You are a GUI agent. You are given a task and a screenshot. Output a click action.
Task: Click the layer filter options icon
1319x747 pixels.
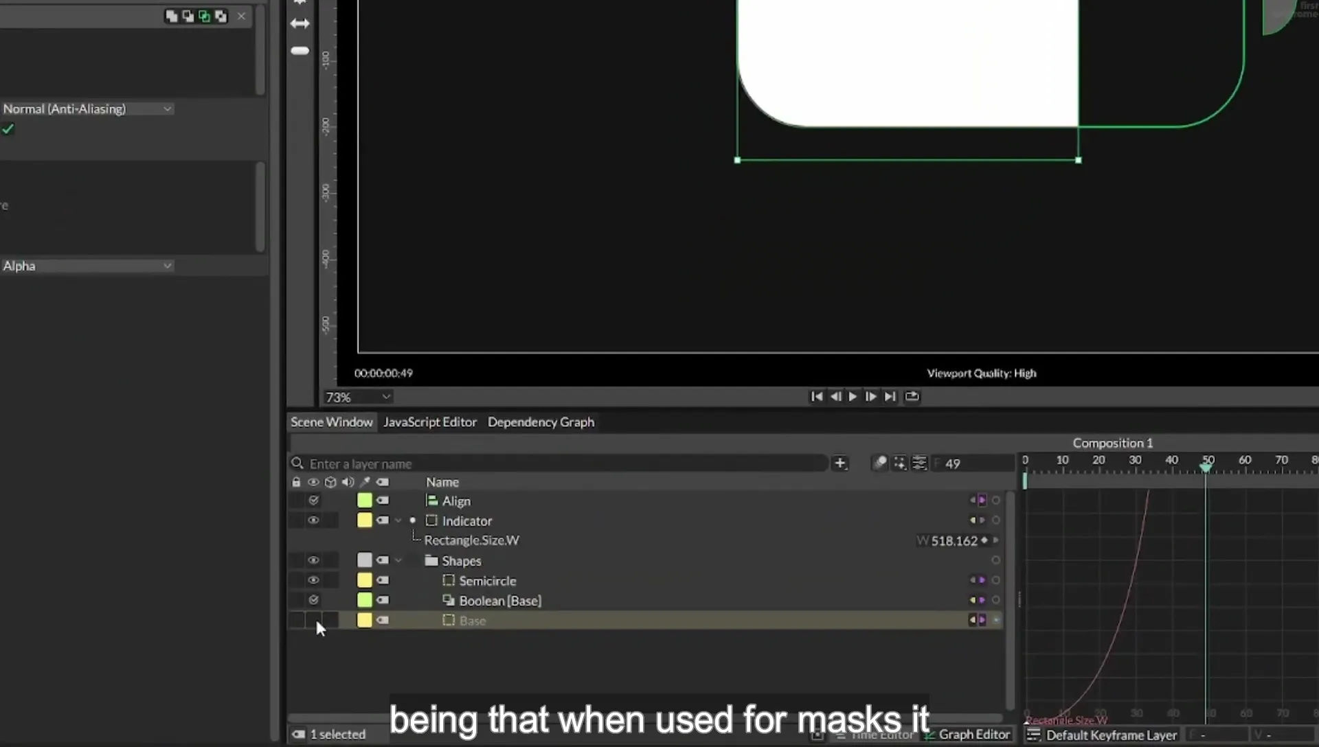pos(919,463)
